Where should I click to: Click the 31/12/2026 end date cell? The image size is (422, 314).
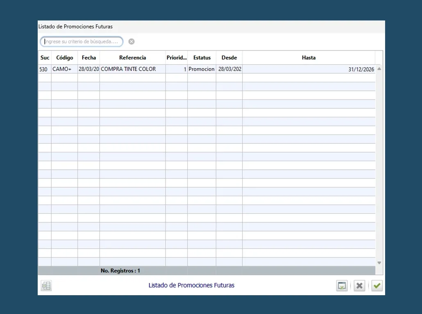tap(361, 70)
